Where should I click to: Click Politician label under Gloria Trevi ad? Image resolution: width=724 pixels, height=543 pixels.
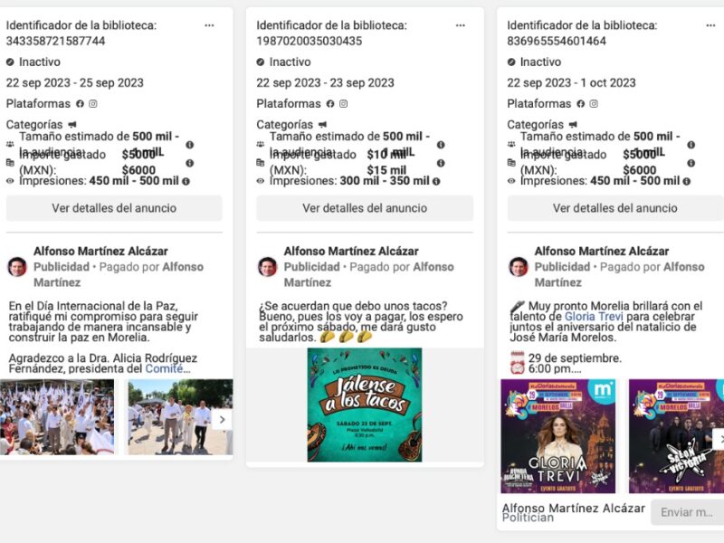pyautogui.click(x=528, y=518)
